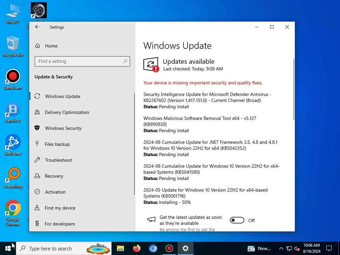Open the News widget on the taskbar
Screen dimensions: 340x255
pos(259,248)
